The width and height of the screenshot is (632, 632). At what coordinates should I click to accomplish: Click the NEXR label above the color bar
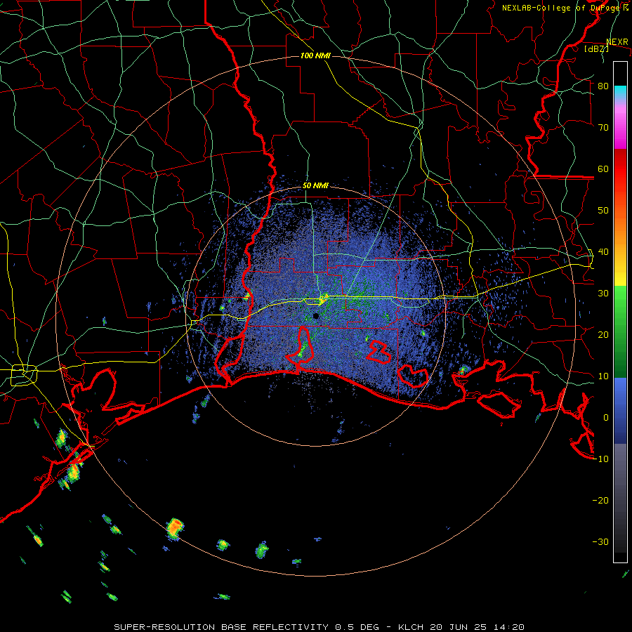coord(617,42)
